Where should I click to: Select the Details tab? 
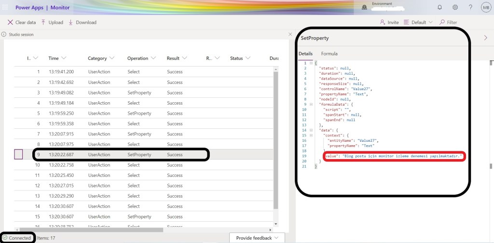pos(305,54)
